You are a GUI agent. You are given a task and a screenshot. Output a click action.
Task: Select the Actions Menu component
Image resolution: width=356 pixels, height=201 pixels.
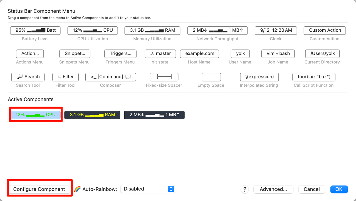click(x=30, y=54)
